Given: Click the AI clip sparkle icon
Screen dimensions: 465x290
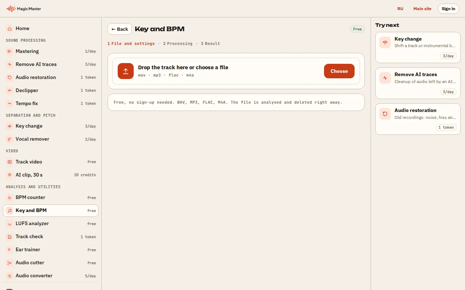Looking at the screenshot, I should [9, 175].
